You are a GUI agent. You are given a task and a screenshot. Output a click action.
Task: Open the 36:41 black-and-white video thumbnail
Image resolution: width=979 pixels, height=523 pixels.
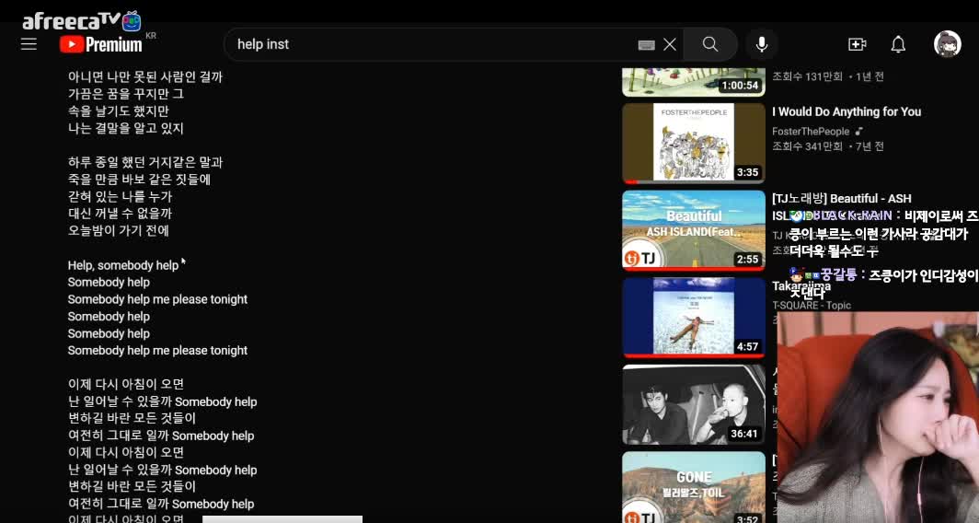point(693,404)
